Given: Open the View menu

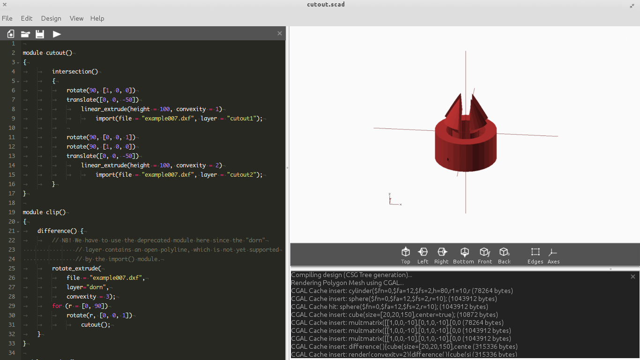Looking at the screenshot, I should point(76,18).
